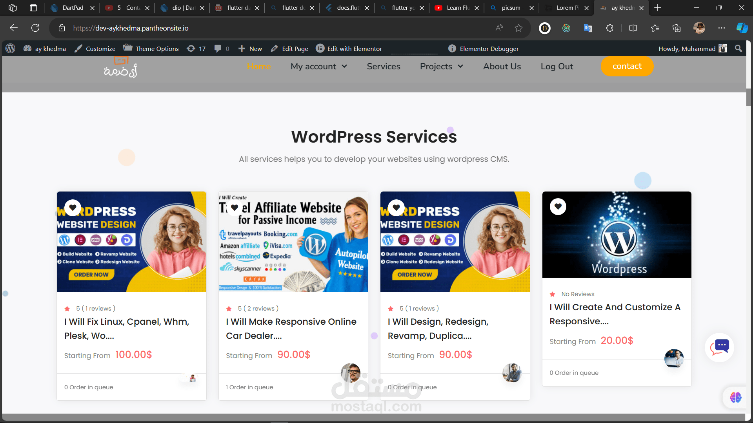Viewport: 753px width, 423px height.
Task: Open the chat bubble widget
Action: [719, 347]
